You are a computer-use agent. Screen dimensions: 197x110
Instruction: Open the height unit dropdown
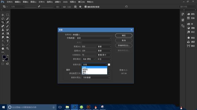point(104,51)
